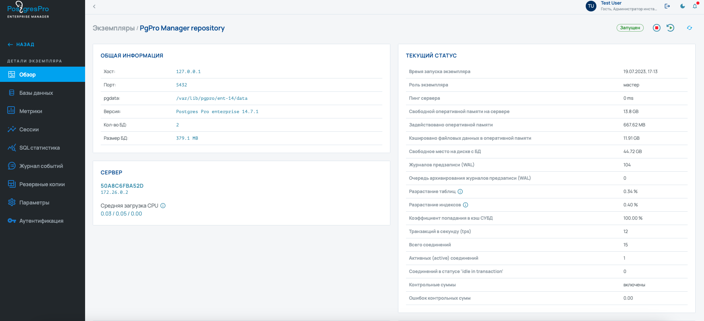704x321 pixels.
Task: Click cache hit ratio 100.00 %
Action: 633,218
